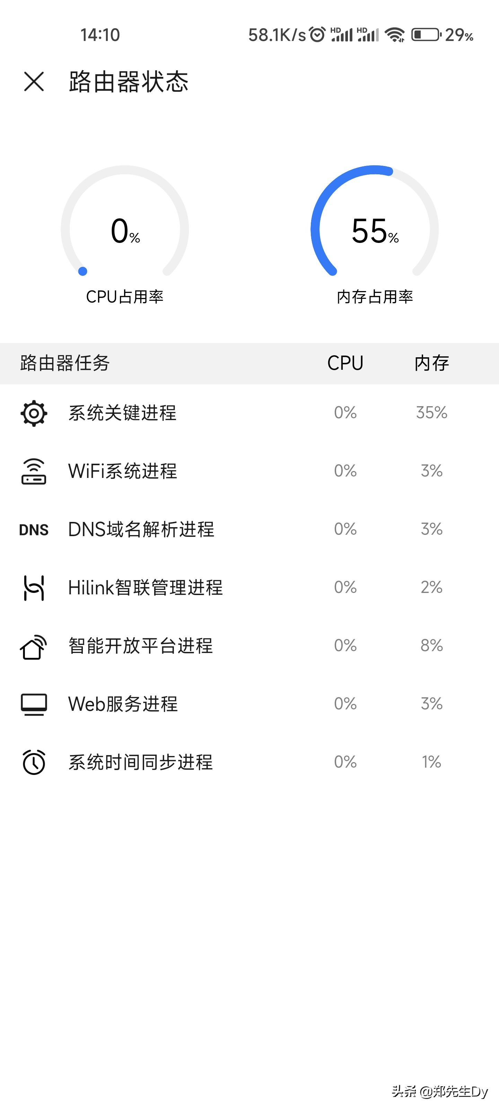The width and height of the screenshot is (499, 1109).
Task: Tap the CPU占用率 gauge
Action: 124,233
